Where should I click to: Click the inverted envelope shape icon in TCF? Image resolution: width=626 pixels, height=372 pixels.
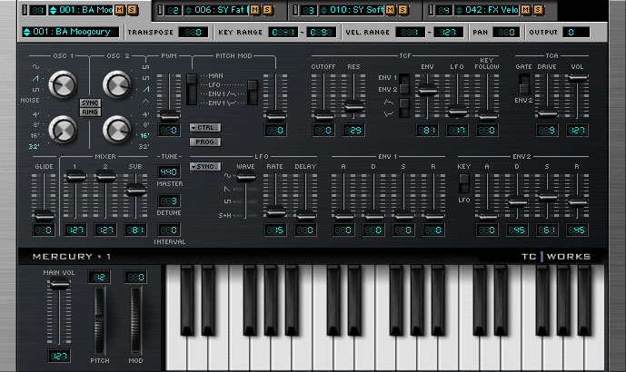coord(389,114)
